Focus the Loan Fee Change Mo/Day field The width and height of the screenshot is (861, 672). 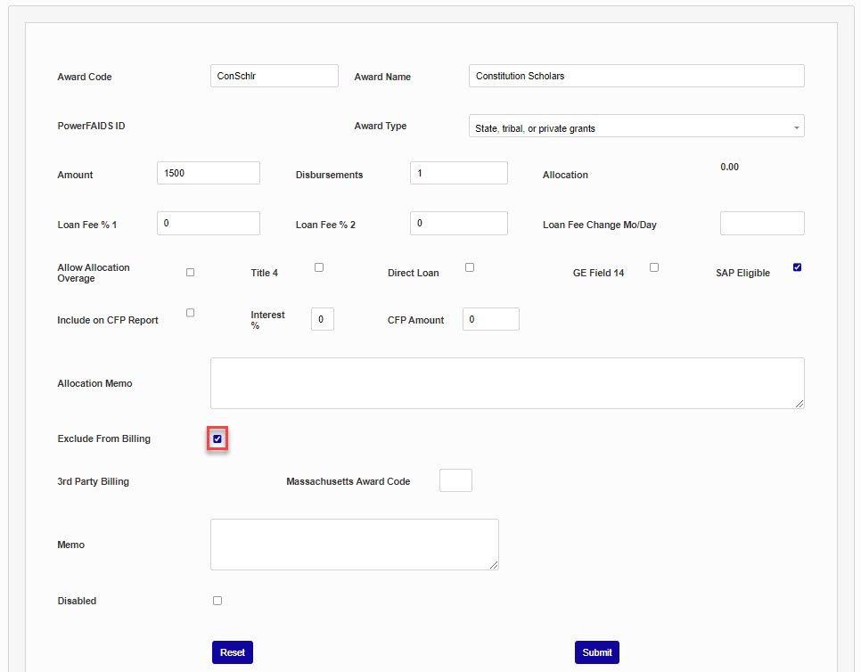coord(762,224)
